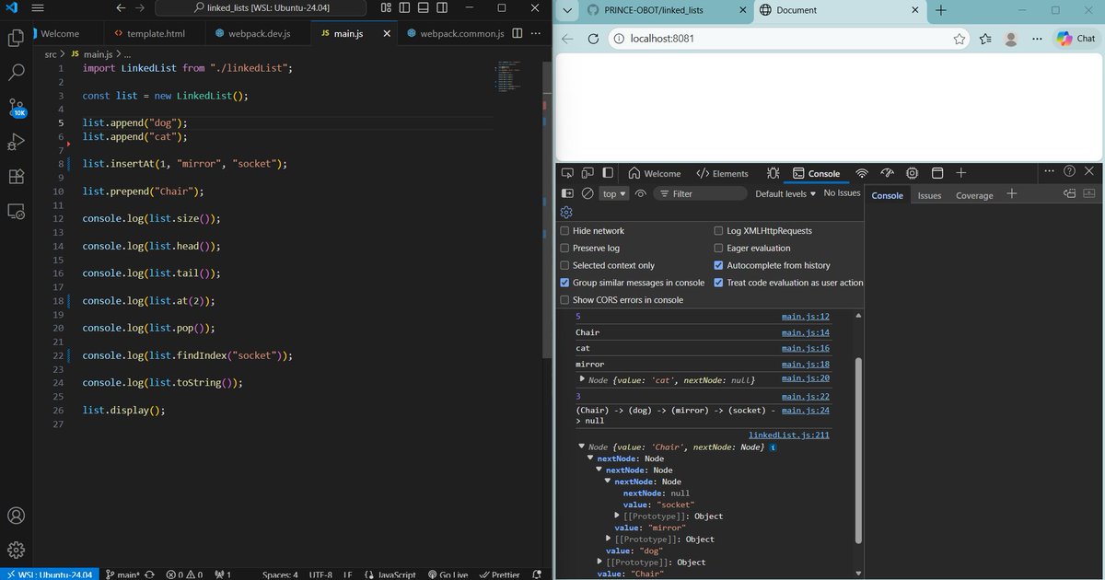Open the VS Code hamburger menu
Viewport: 1105px width, 580px height.
point(38,7)
